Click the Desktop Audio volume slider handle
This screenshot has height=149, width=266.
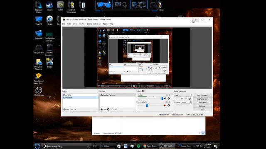147,106
